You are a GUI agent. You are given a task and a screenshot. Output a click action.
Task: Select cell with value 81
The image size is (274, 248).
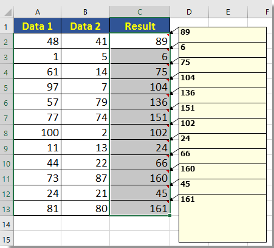tap(38, 208)
